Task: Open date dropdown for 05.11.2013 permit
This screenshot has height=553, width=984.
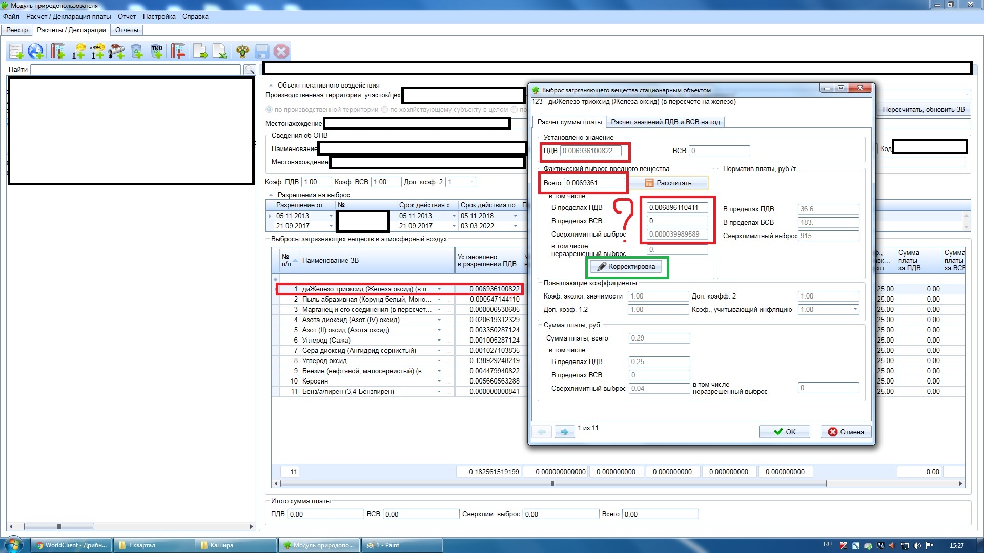Action: point(331,216)
